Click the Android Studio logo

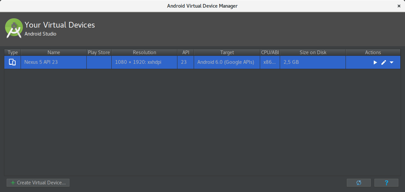click(x=14, y=29)
